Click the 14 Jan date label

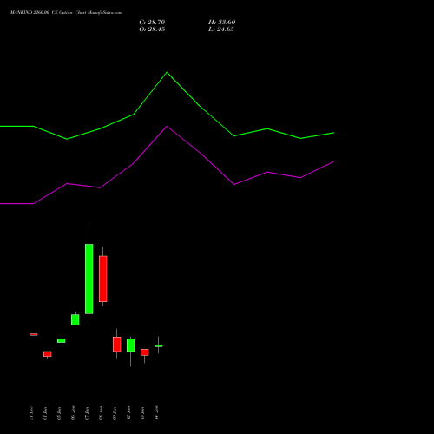tap(156, 413)
